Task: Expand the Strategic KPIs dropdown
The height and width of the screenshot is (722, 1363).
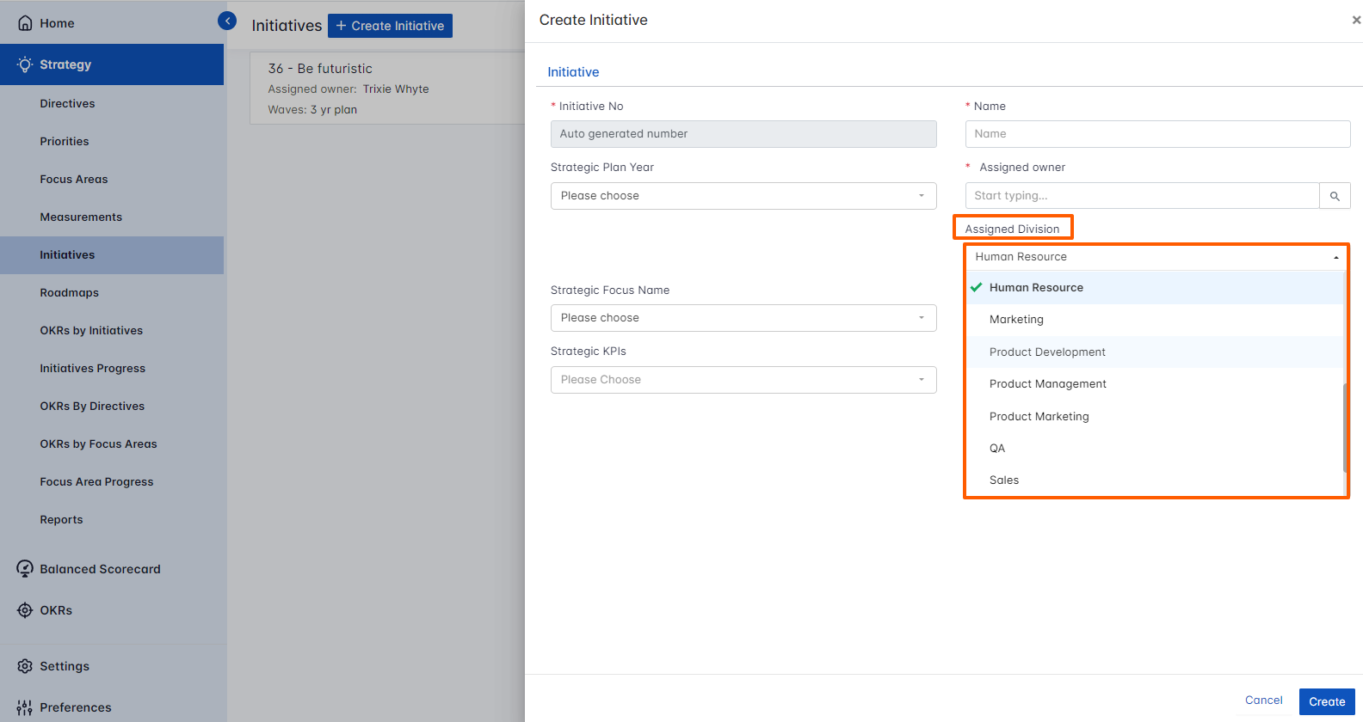Action: click(743, 380)
